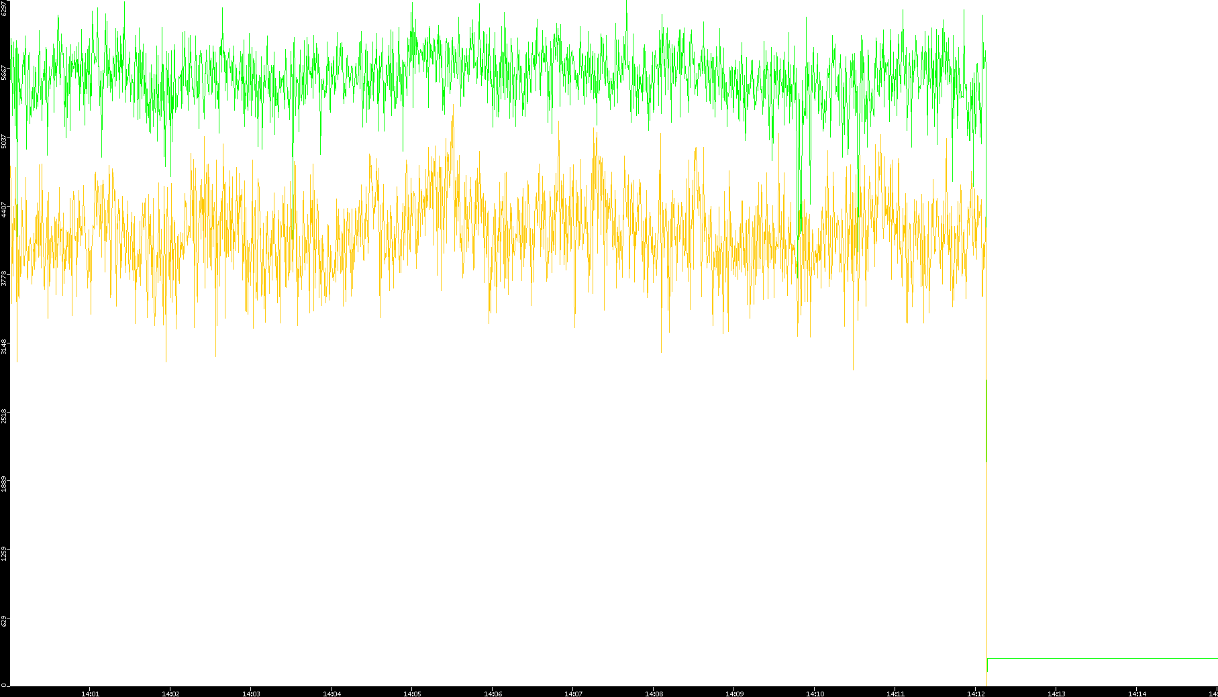
Task: Select the 14:13 time axis marker
Action: 1056,693
